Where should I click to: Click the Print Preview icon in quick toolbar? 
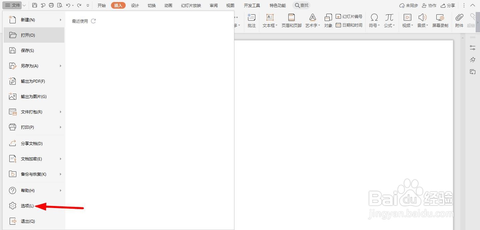pyautogui.click(x=60, y=5)
